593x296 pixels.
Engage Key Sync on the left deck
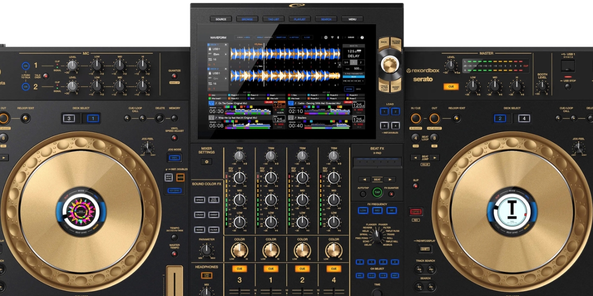tap(175, 190)
